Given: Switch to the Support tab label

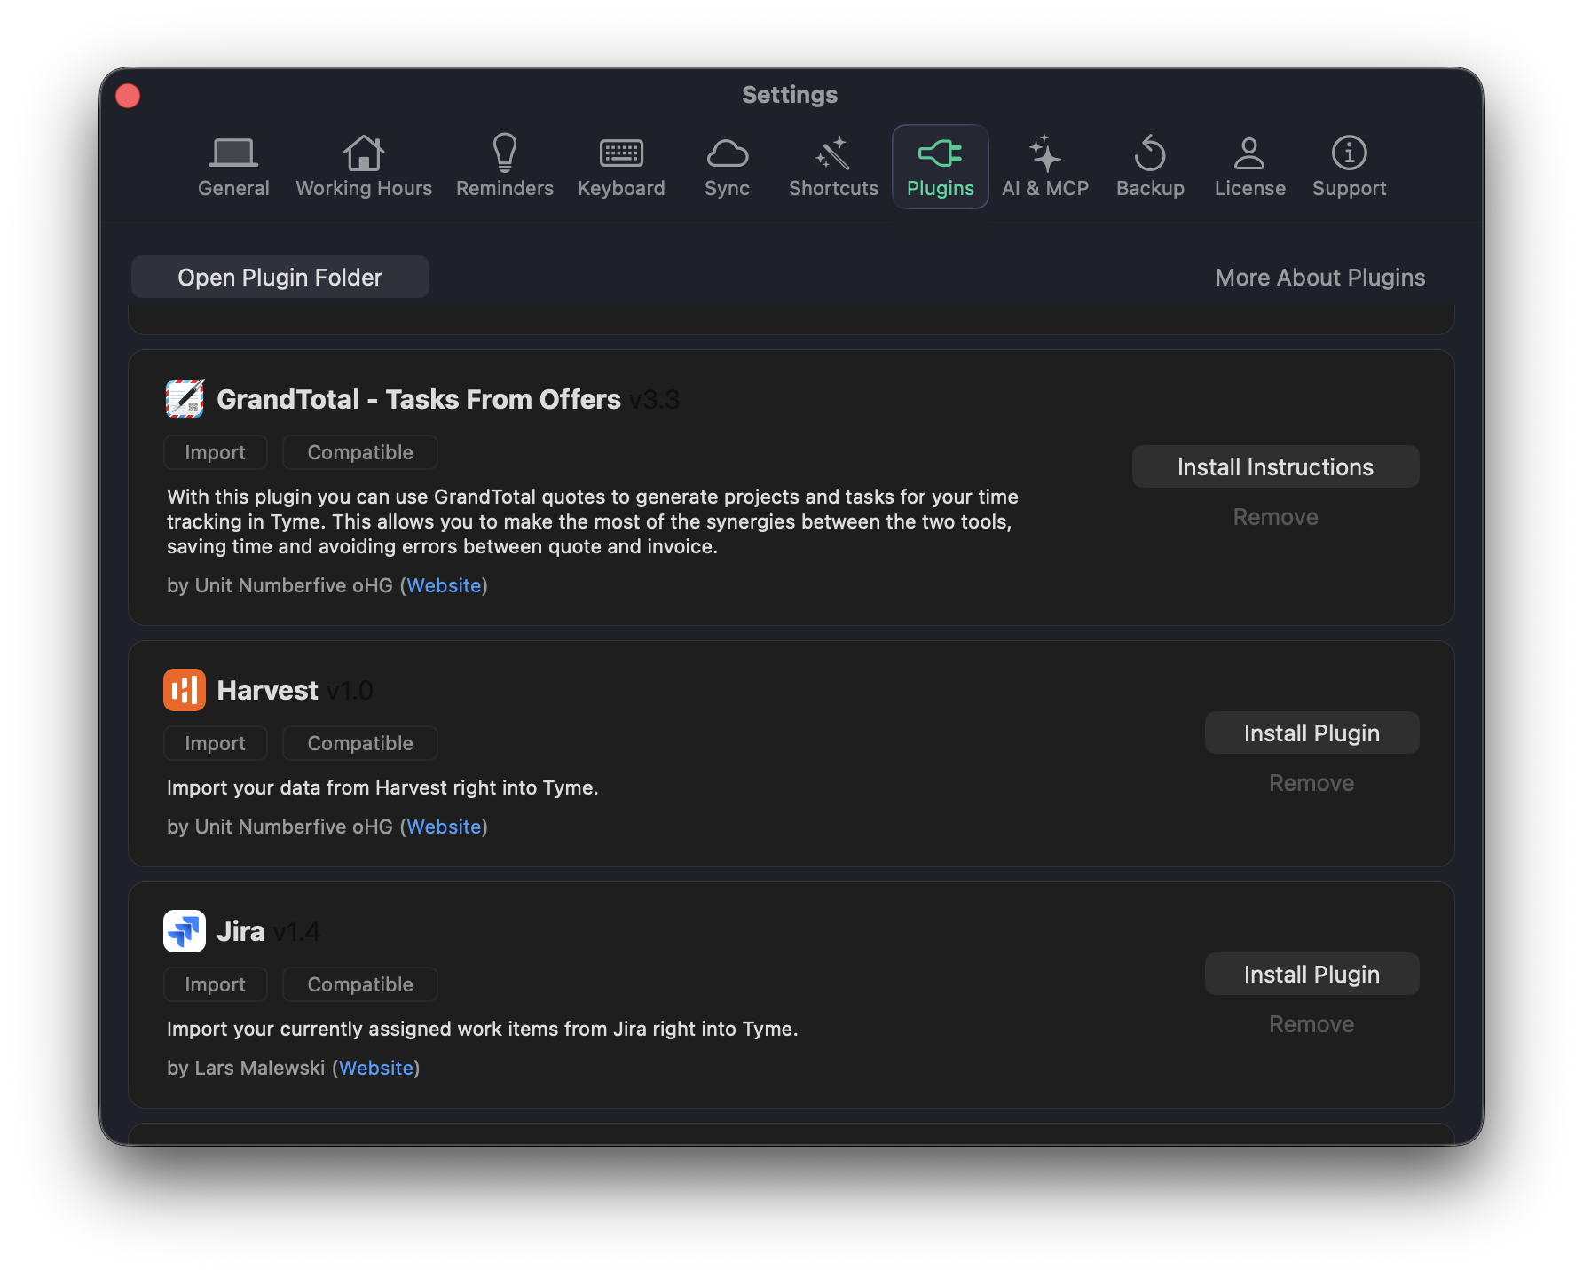Looking at the screenshot, I should [x=1349, y=188].
